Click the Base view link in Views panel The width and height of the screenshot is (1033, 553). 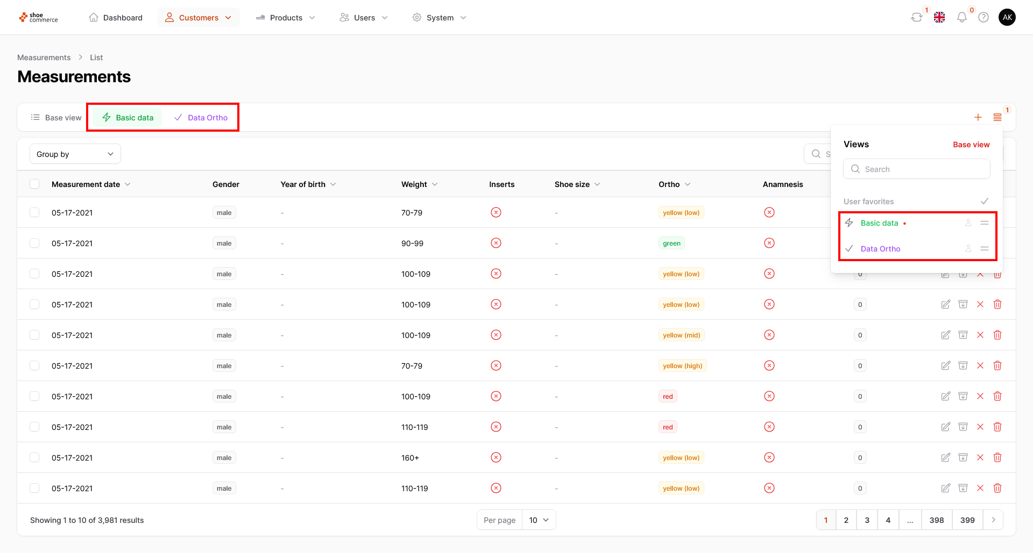click(971, 145)
